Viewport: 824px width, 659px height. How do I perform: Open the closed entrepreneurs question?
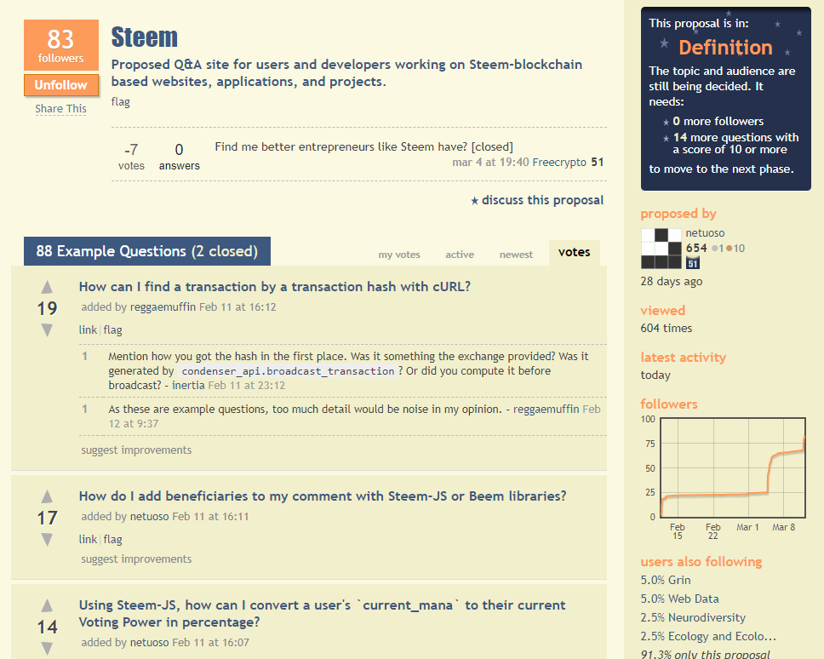click(363, 146)
